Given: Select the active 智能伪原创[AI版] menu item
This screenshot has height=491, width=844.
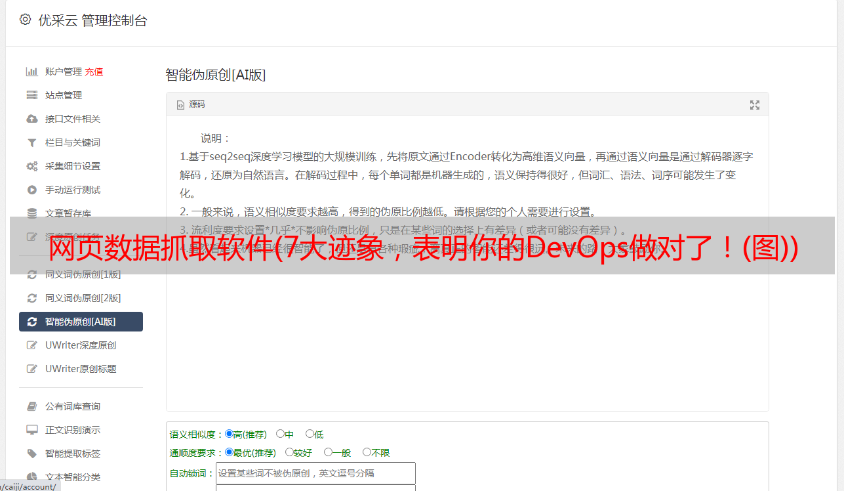Looking at the screenshot, I should (x=81, y=322).
